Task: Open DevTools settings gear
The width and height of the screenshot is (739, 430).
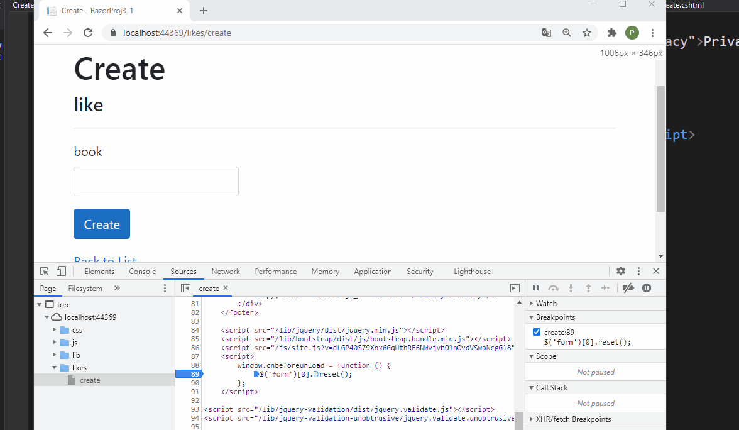Action: (621, 271)
